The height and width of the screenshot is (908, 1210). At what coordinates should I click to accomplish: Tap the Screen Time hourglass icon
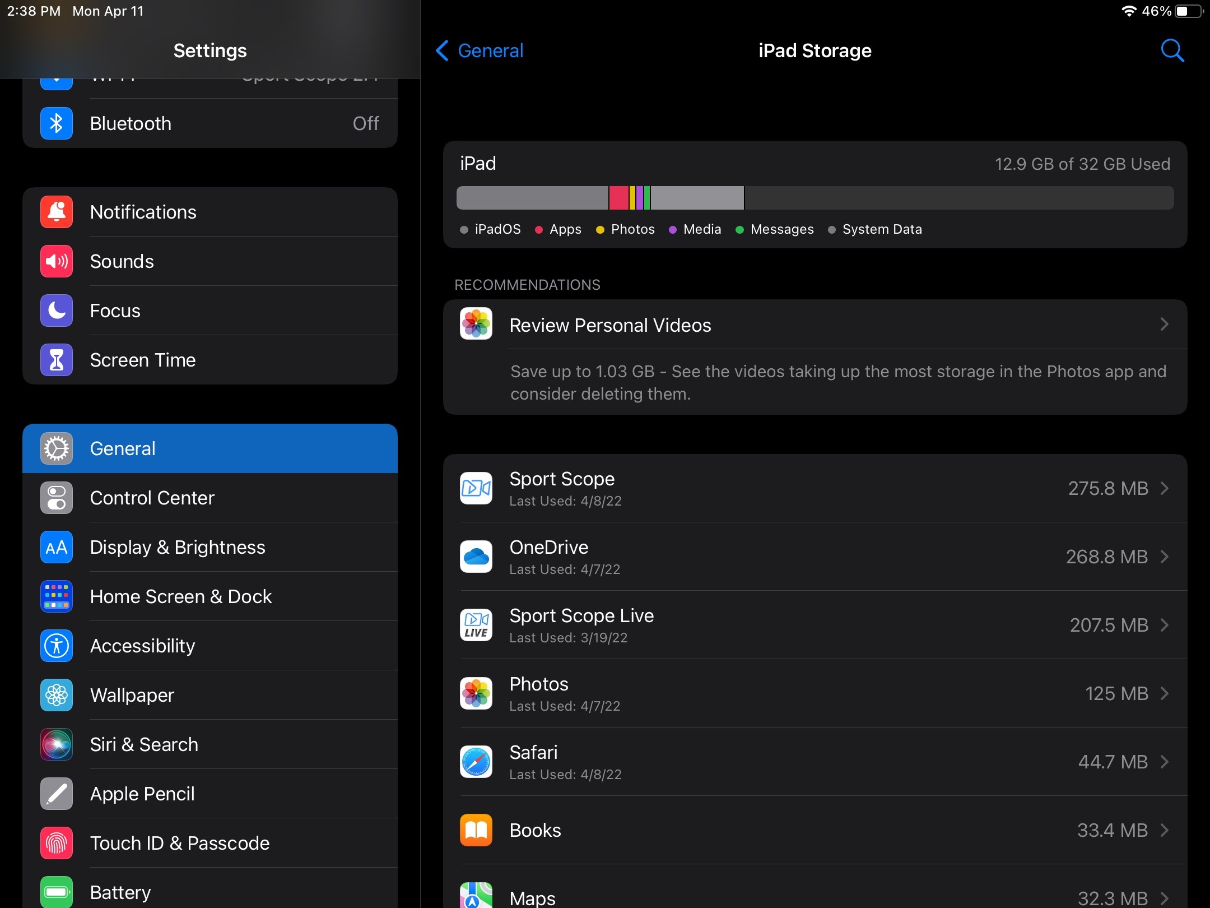tap(57, 360)
